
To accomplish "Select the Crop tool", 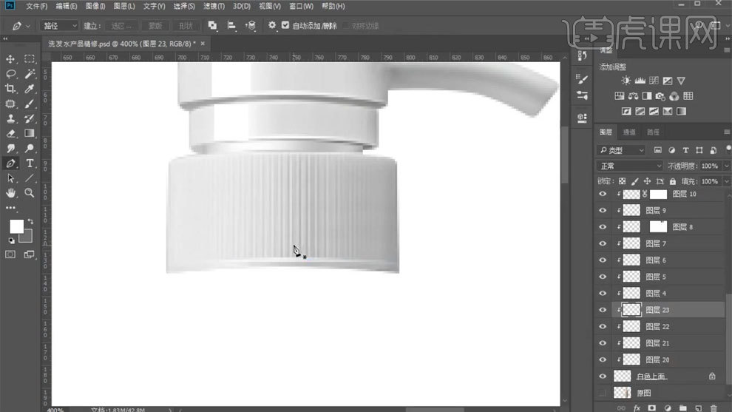I will click(10, 89).
